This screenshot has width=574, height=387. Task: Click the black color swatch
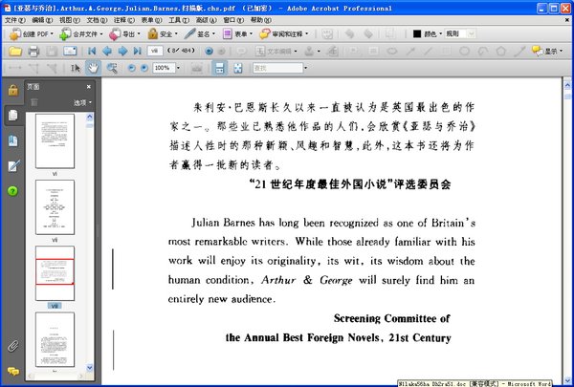(417, 33)
